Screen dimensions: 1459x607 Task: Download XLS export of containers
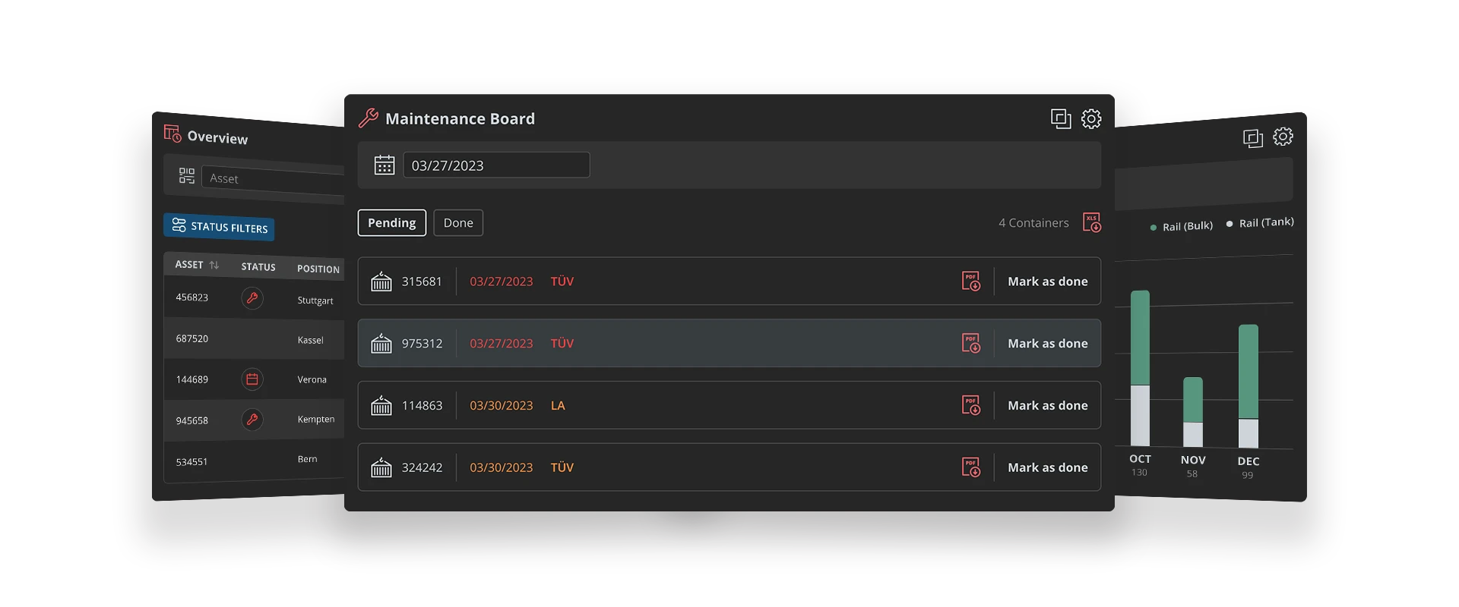[1091, 222]
